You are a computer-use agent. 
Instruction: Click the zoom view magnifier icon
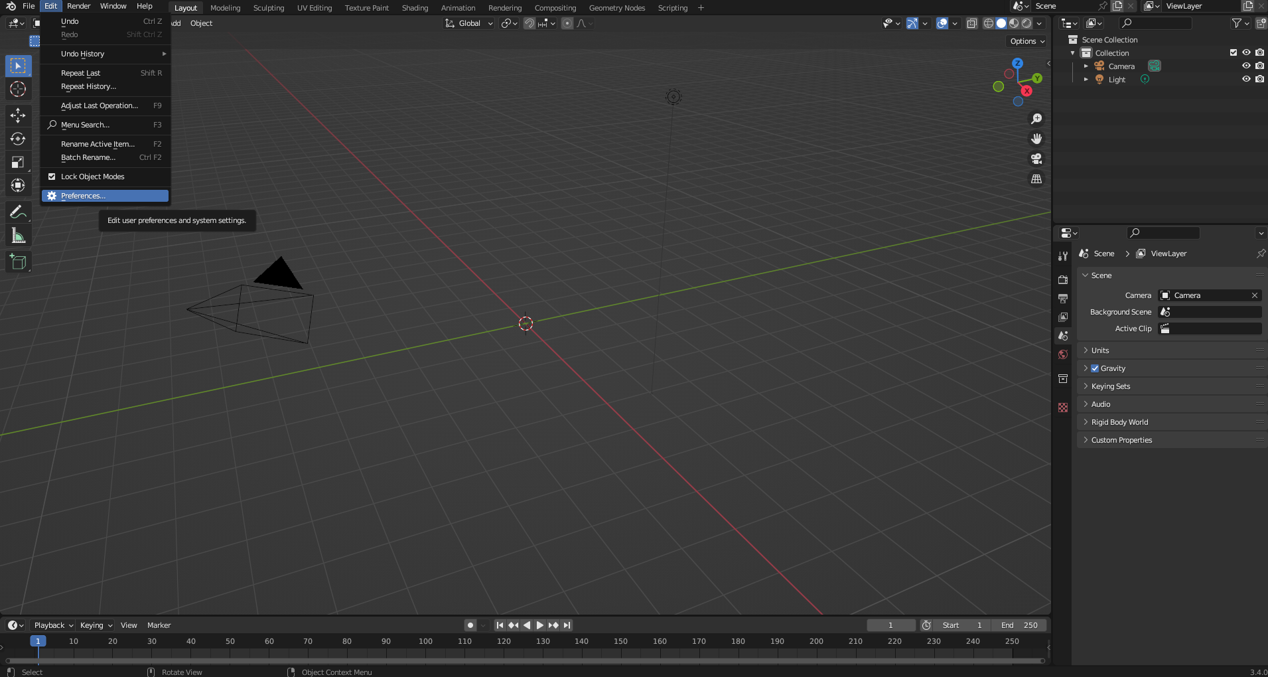[1036, 119]
